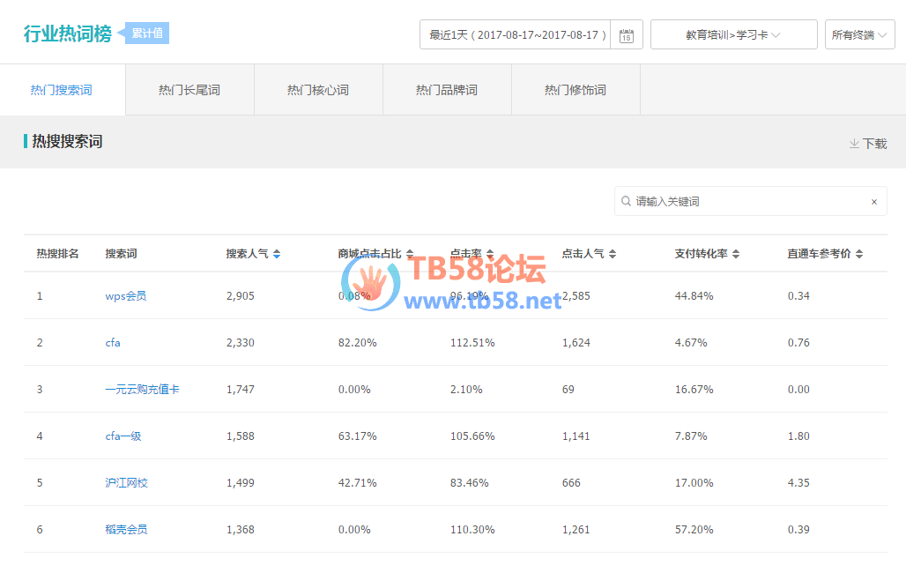Sort by 商城点击占比 column arrows
Screen dimensions: 906x566
pos(410,254)
